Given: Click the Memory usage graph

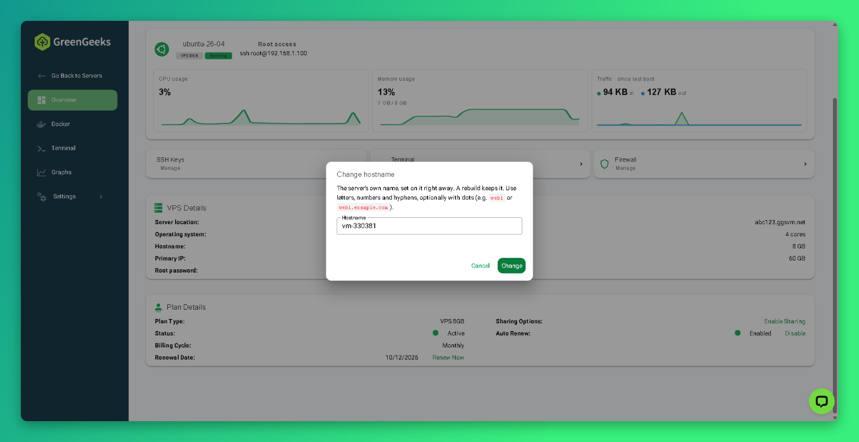Looking at the screenshot, I should click(480, 117).
